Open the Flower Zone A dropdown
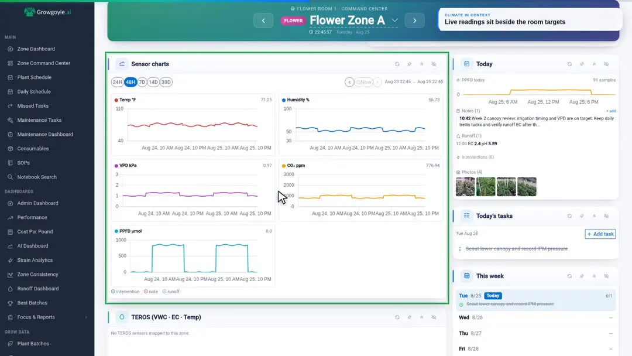This screenshot has height=356, width=632. click(394, 20)
